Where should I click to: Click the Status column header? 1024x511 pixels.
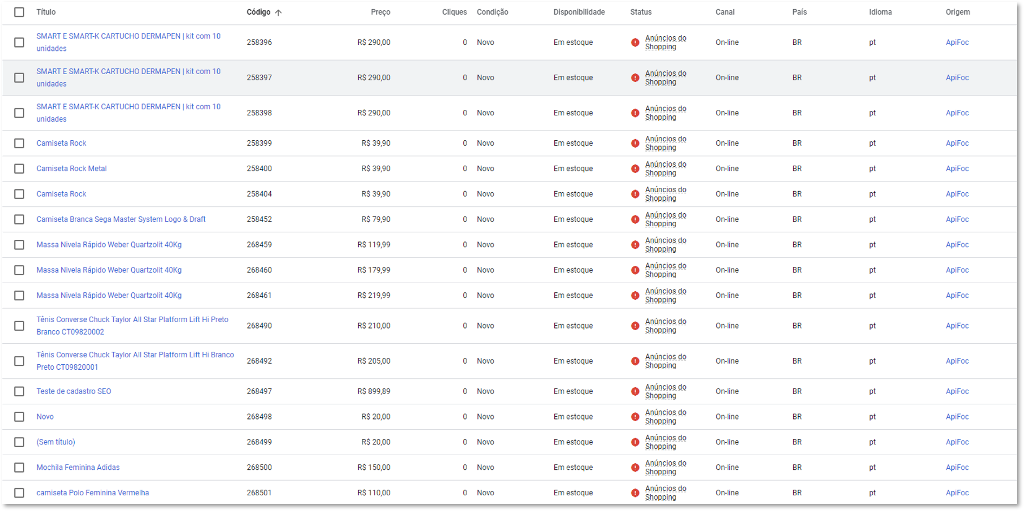641,12
